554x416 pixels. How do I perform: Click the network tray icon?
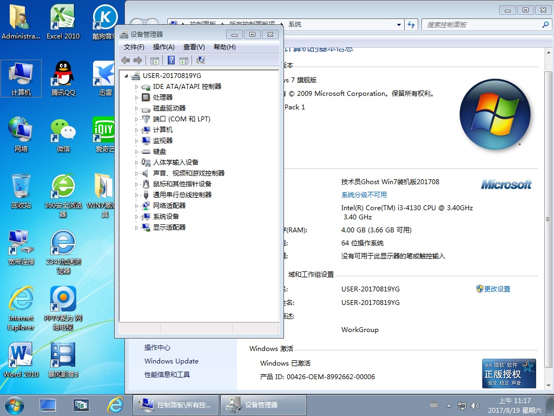(x=461, y=405)
